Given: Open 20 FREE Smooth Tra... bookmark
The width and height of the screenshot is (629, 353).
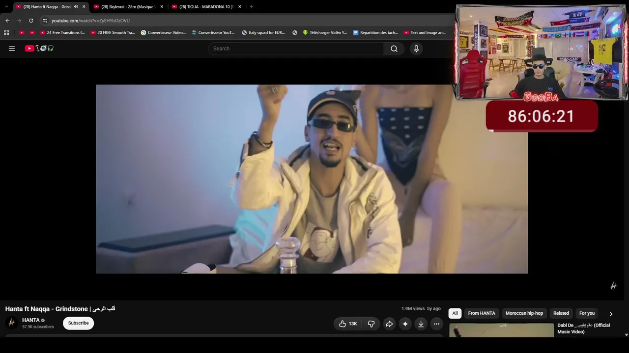Looking at the screenshot, I should (113, 33).
